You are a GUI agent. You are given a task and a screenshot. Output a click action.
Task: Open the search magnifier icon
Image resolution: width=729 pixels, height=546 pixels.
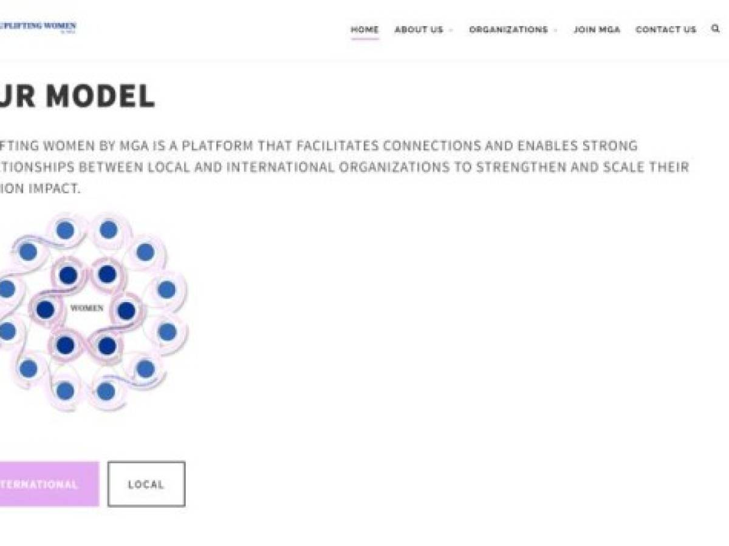click(716, 29)
